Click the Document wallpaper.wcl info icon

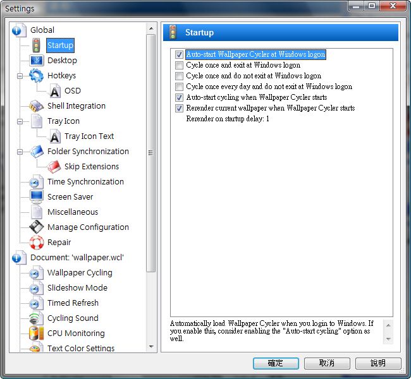[x=19, y=258]
